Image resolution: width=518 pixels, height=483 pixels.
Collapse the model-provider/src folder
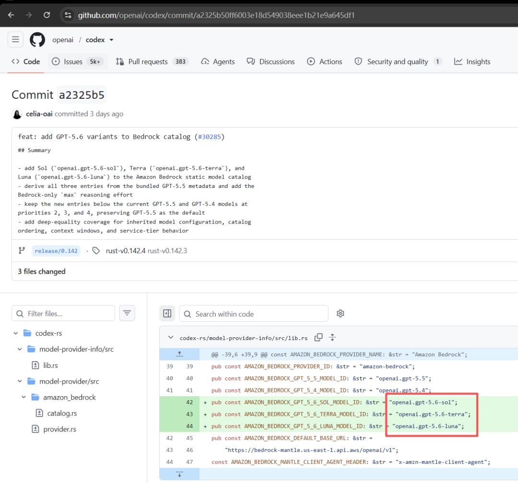[20, 381]
